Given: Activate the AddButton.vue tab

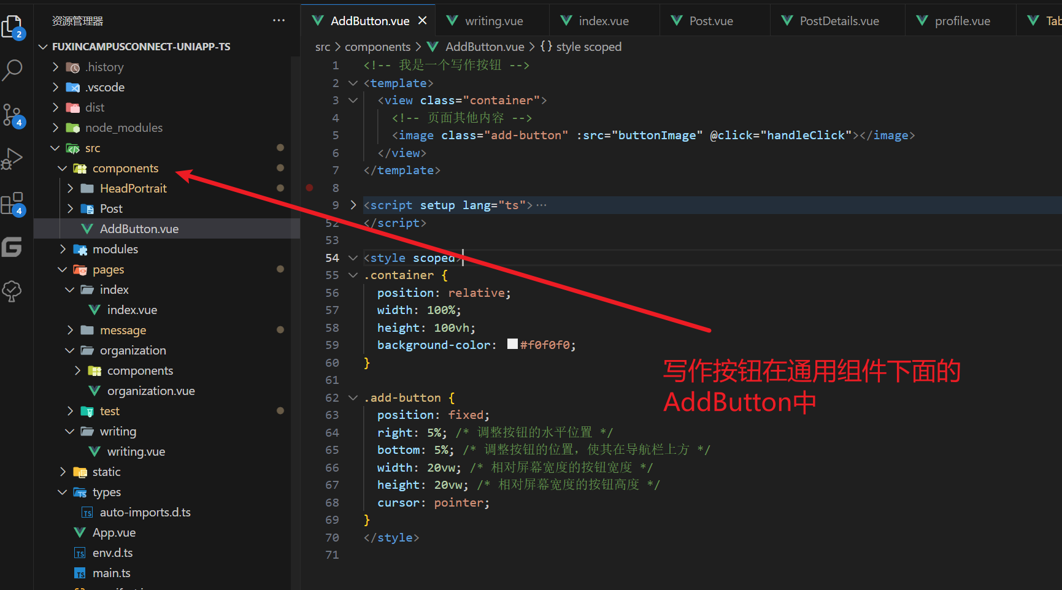Looking at the screenshot, I should pos(369,20).
